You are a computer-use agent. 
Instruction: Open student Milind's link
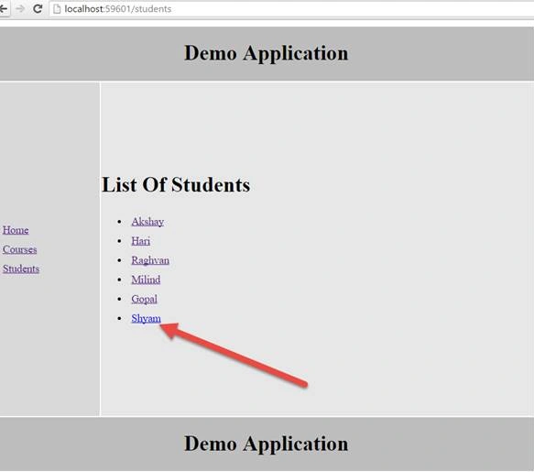(146, 280)
